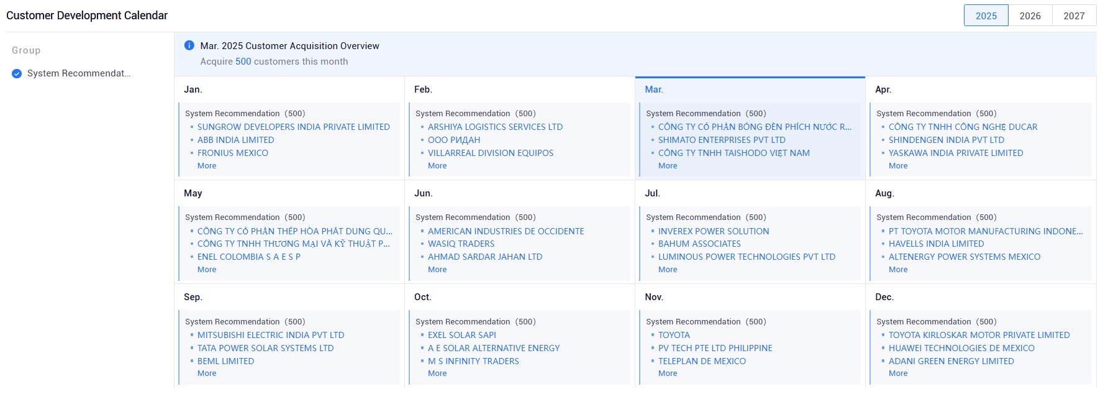Open YASKAWA INDIA PRIVATE LIMITED
Viewport: 1103px width, 394px height.
tap(956, 153)
